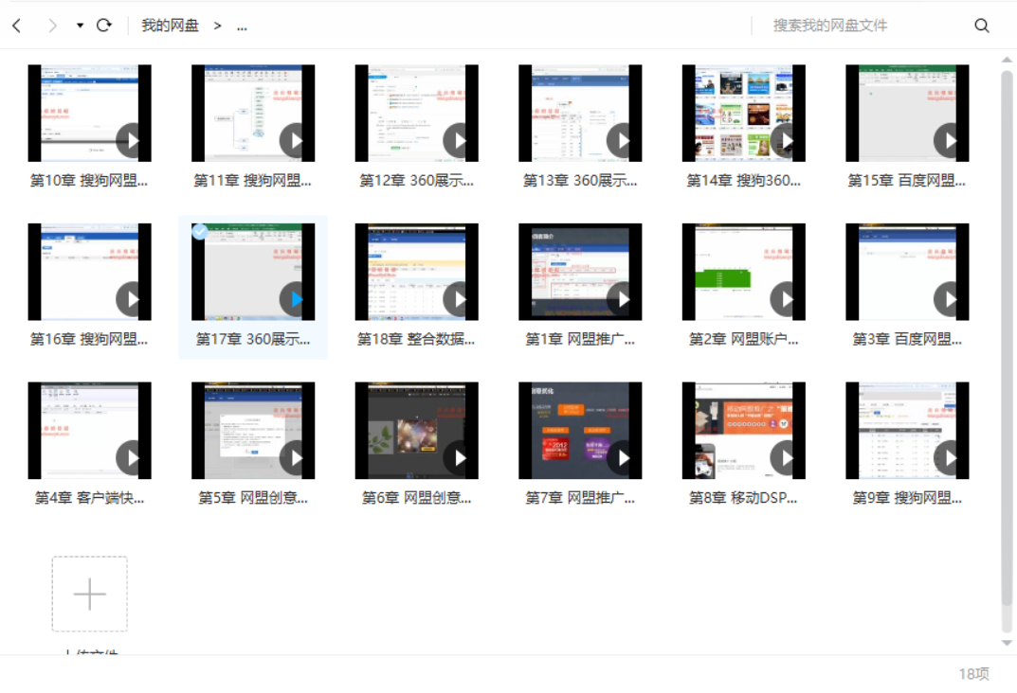Click the 搜索我的网盘文件 search field
1017x693 pixels.
(x=830, y=26)
